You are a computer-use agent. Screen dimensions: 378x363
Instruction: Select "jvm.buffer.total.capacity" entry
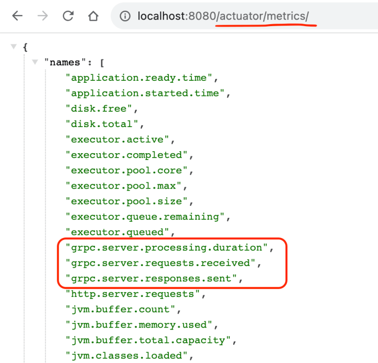tap(148, 340)
